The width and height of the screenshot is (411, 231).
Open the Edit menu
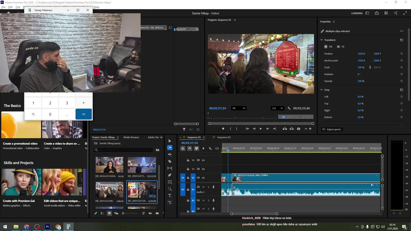point(11,7)
